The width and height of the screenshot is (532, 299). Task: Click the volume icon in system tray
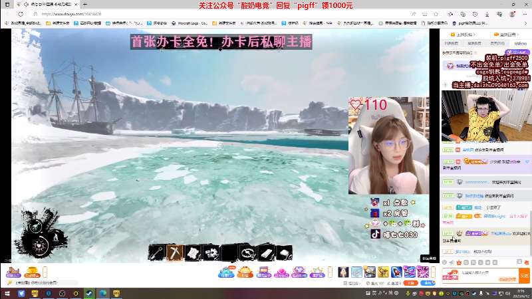(507, 294)
